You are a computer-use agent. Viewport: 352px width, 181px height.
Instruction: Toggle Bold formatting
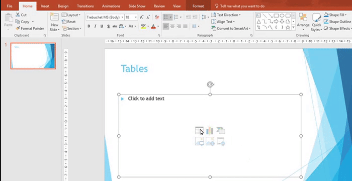[89, 26]
